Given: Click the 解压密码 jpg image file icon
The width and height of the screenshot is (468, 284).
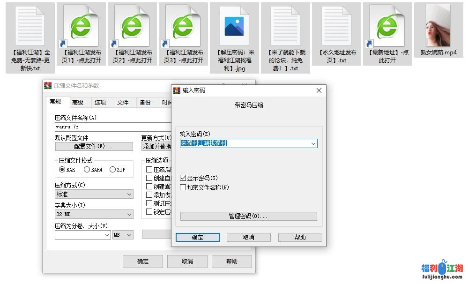Looking at the screenshot, I should [234, 27].
